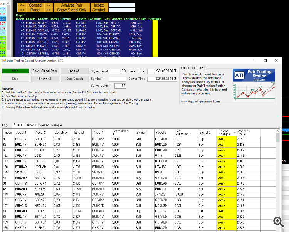Screen dimensions: 289x232
Task: Click the Search button
Action: tap(75, 71)
